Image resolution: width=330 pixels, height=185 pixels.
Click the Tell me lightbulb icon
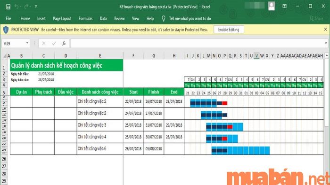pyautogui.click(x=164, y=19)
